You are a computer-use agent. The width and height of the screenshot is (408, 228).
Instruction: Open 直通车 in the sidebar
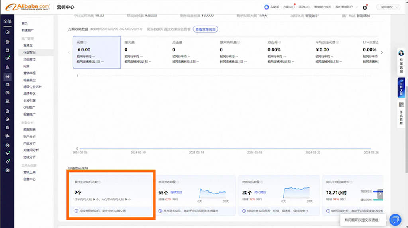(28, 45)
